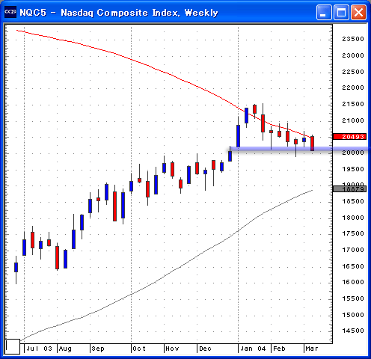Close the Nasdaq Composite Index chart window
This screenshot has height=359, width=371.
click(358, 12)
